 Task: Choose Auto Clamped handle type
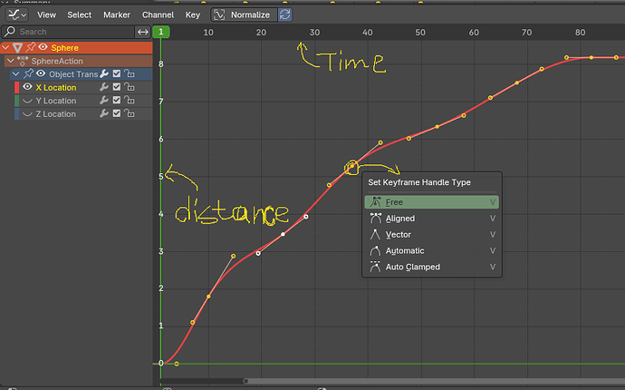click(432, 267)
